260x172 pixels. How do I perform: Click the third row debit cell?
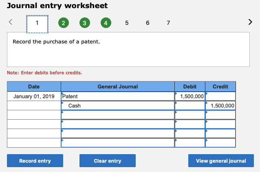tap(190, 115)
